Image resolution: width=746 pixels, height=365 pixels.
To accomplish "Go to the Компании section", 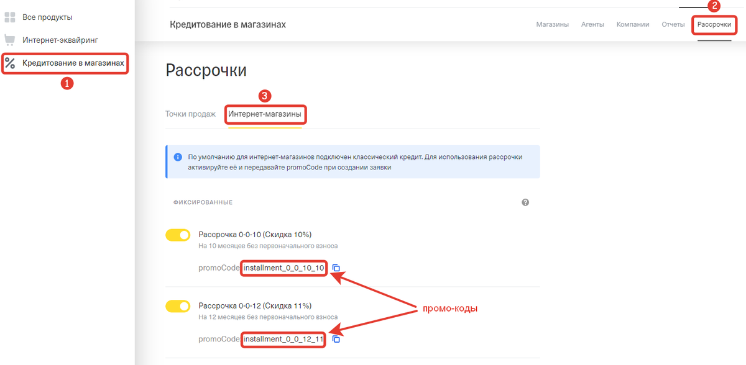I will 633,25.
